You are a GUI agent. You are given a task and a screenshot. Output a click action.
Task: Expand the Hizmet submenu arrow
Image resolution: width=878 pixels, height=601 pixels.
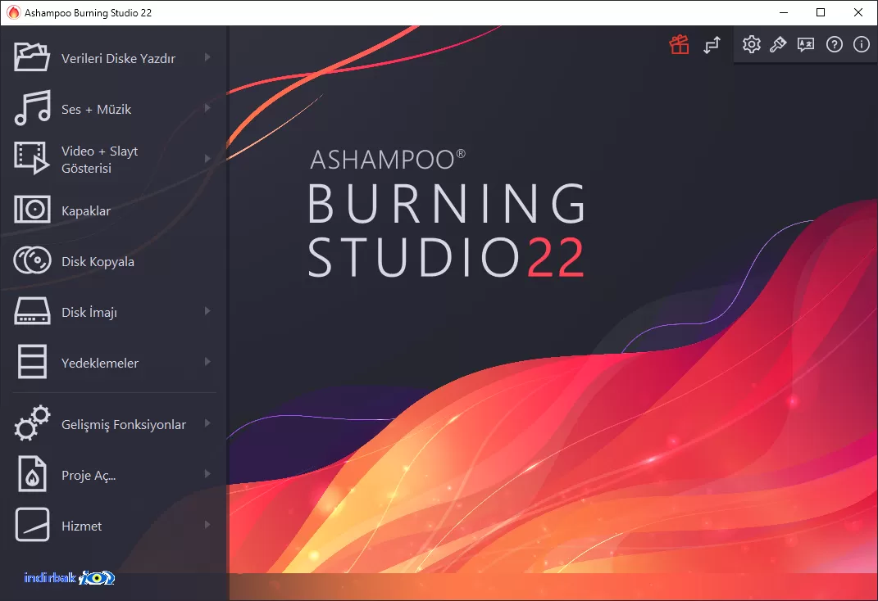(207, 524)
